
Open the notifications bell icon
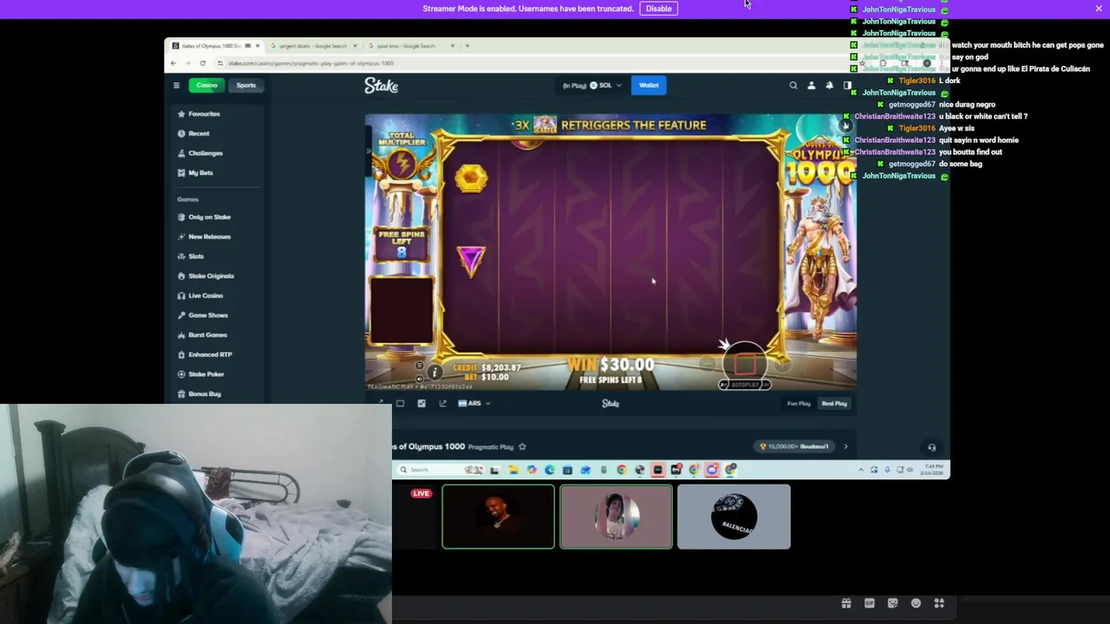tap(829, 85)
